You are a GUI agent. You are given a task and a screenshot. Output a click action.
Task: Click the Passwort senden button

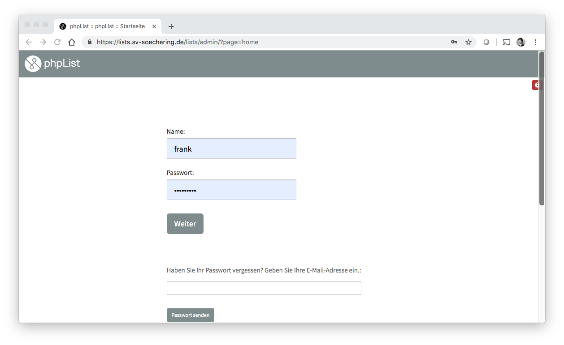(191, 315)
